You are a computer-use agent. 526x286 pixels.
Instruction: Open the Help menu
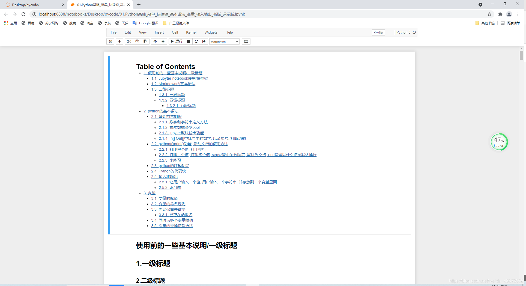coord(229,32)
